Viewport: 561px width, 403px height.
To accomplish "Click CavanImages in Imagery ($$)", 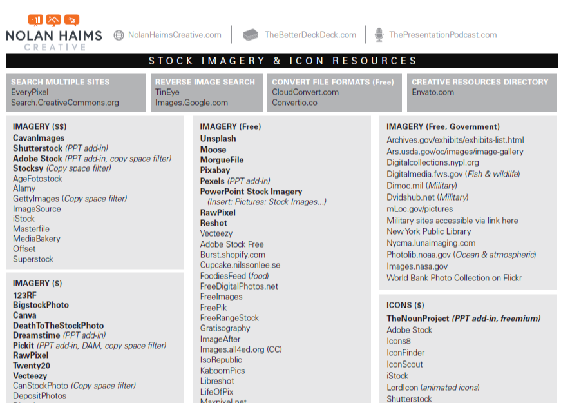I will click(39, 138).
